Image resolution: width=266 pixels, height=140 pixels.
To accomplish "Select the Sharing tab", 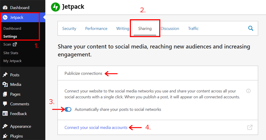I will coord(145,28).
